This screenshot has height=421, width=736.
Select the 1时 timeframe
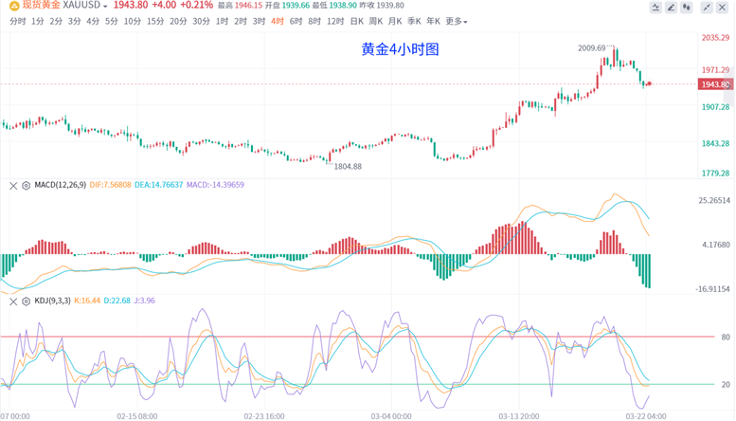(222, 21)
